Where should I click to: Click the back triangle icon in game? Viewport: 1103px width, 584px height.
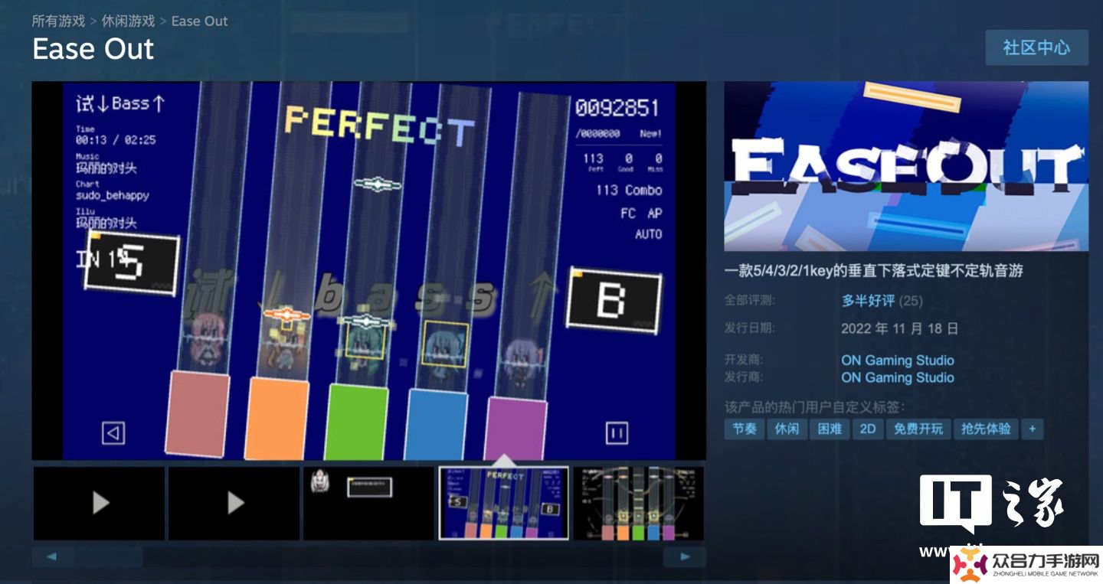point(113,433)
